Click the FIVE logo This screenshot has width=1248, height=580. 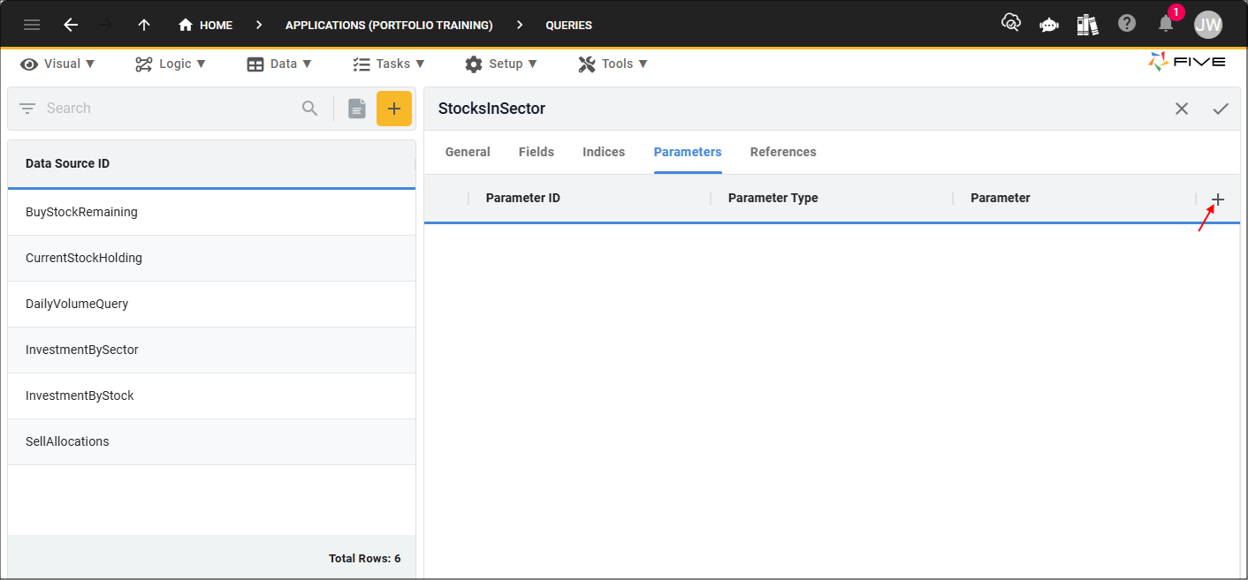tap(1187, 61)
